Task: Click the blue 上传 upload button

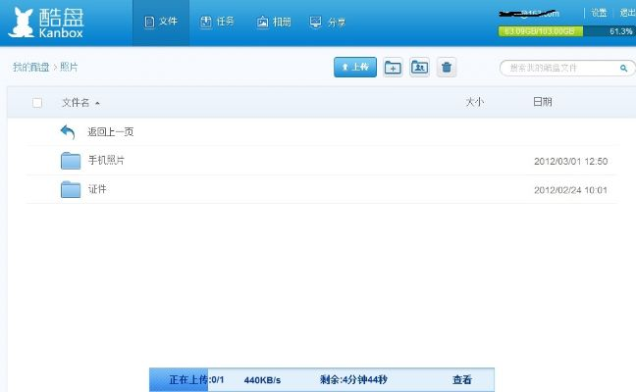Action: (355, 67)
